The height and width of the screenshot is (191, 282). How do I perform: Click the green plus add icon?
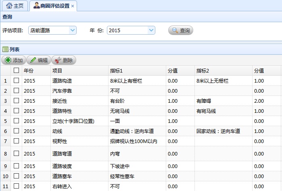click(x=8, y=60)
